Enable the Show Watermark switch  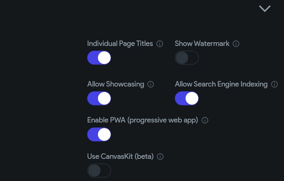tap(186, 58)
